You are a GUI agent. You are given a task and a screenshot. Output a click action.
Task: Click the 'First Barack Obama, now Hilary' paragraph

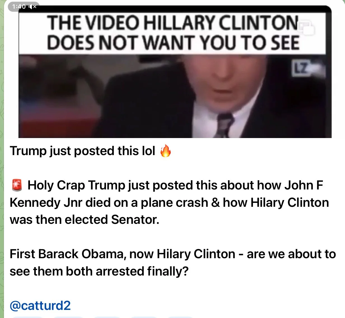coord(173,263)
